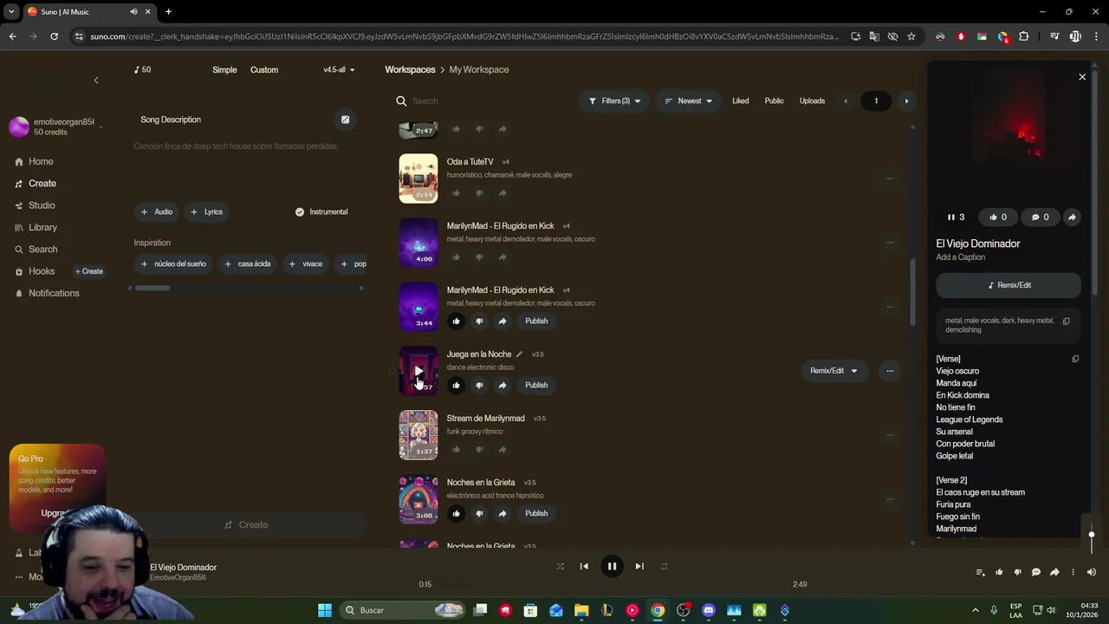Switch to Custom creation mode
1109x624 pixels.
tap(264, 69)
